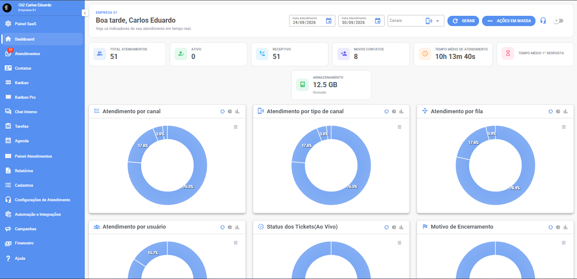This screenshot has height=279, width=577.
Task: Click the Financeiro money icon
Action: [x=8, y=243]
